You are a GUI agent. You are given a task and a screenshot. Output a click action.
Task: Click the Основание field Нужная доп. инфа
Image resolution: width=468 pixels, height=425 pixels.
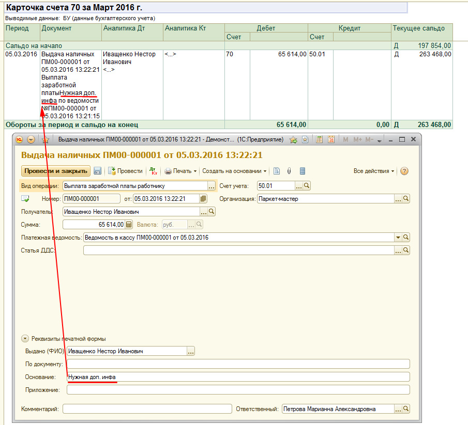tap(238, 377)
